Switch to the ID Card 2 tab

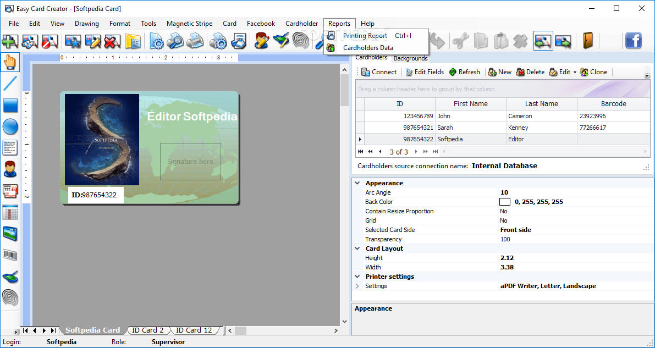pyautogui.click(x=148, y=330)
